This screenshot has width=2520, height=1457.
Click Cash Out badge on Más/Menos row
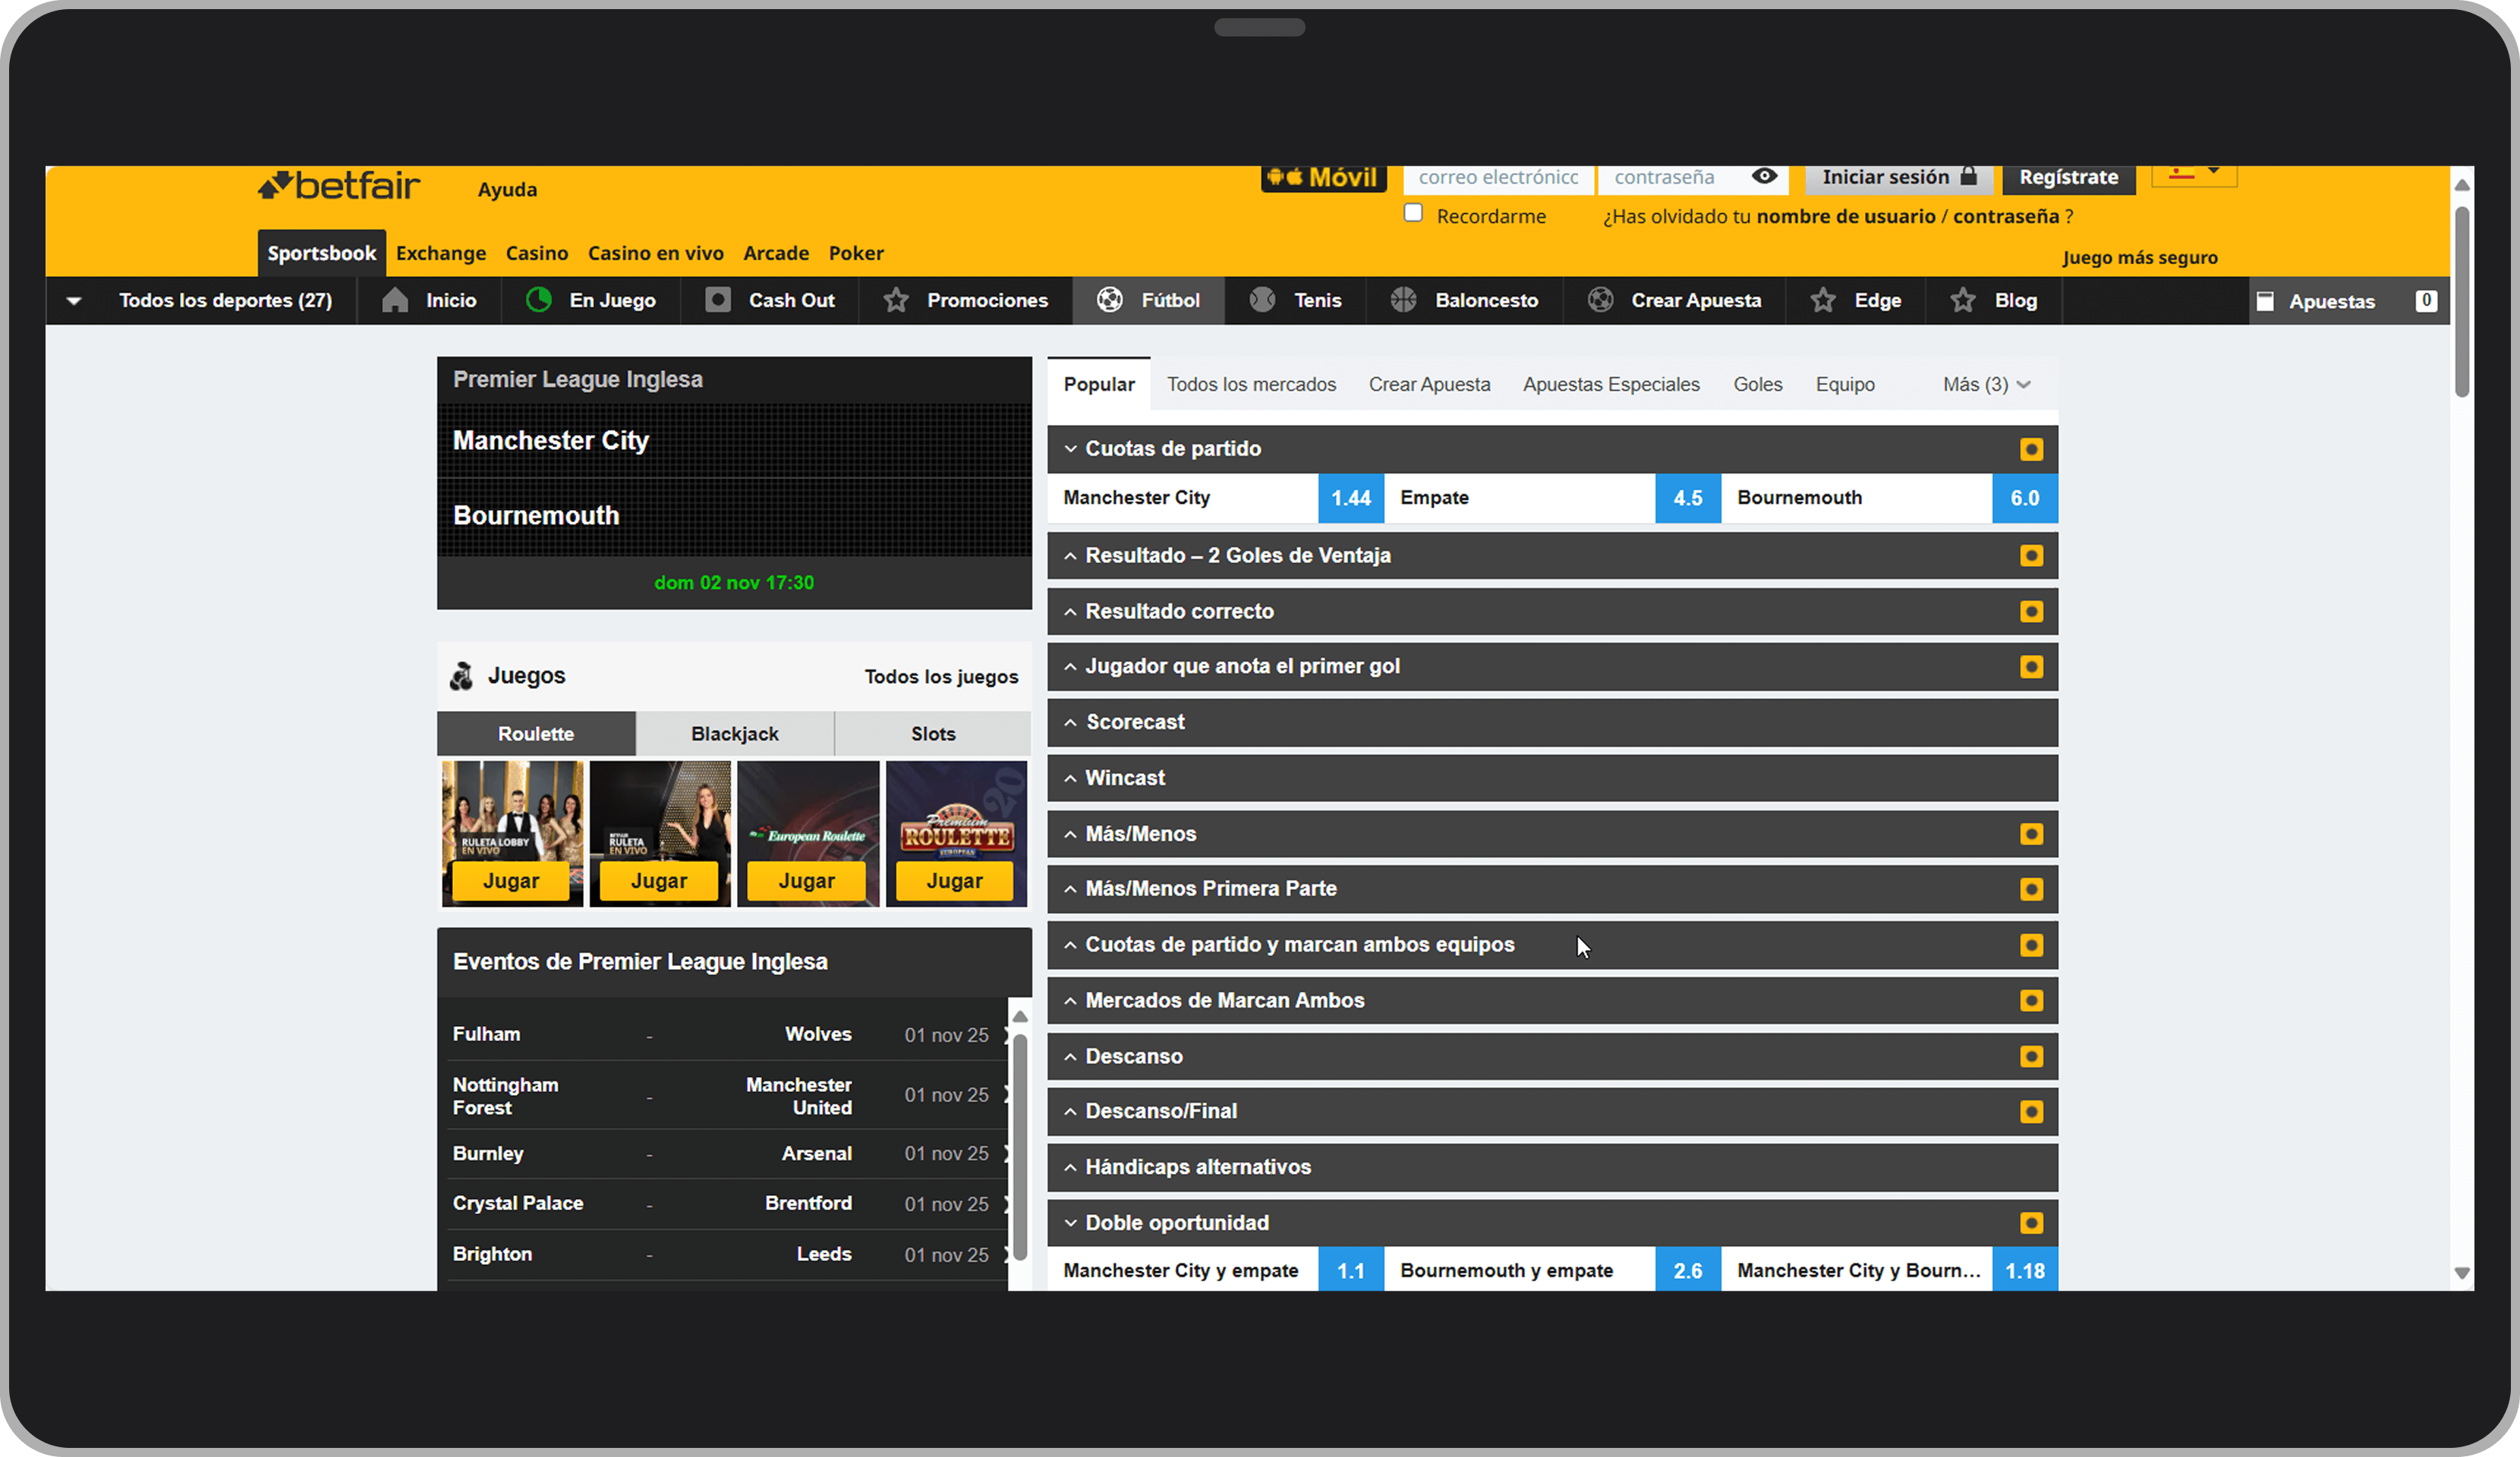click(2031, 834)
